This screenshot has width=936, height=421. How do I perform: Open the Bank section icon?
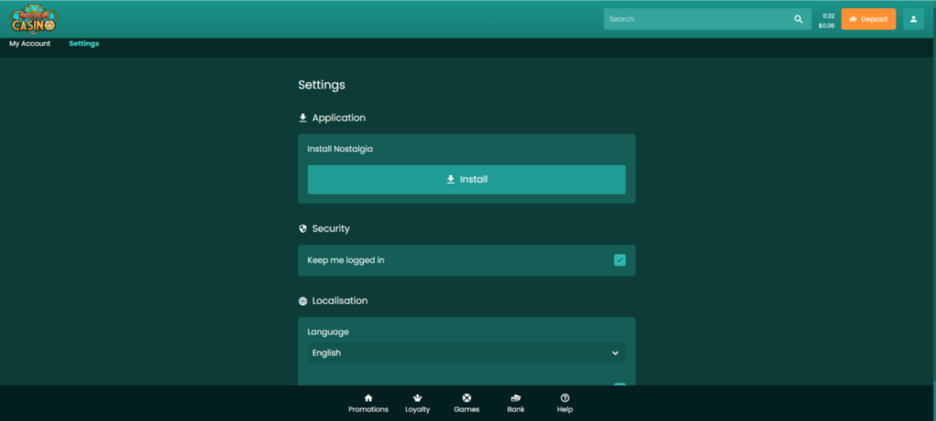516,403
